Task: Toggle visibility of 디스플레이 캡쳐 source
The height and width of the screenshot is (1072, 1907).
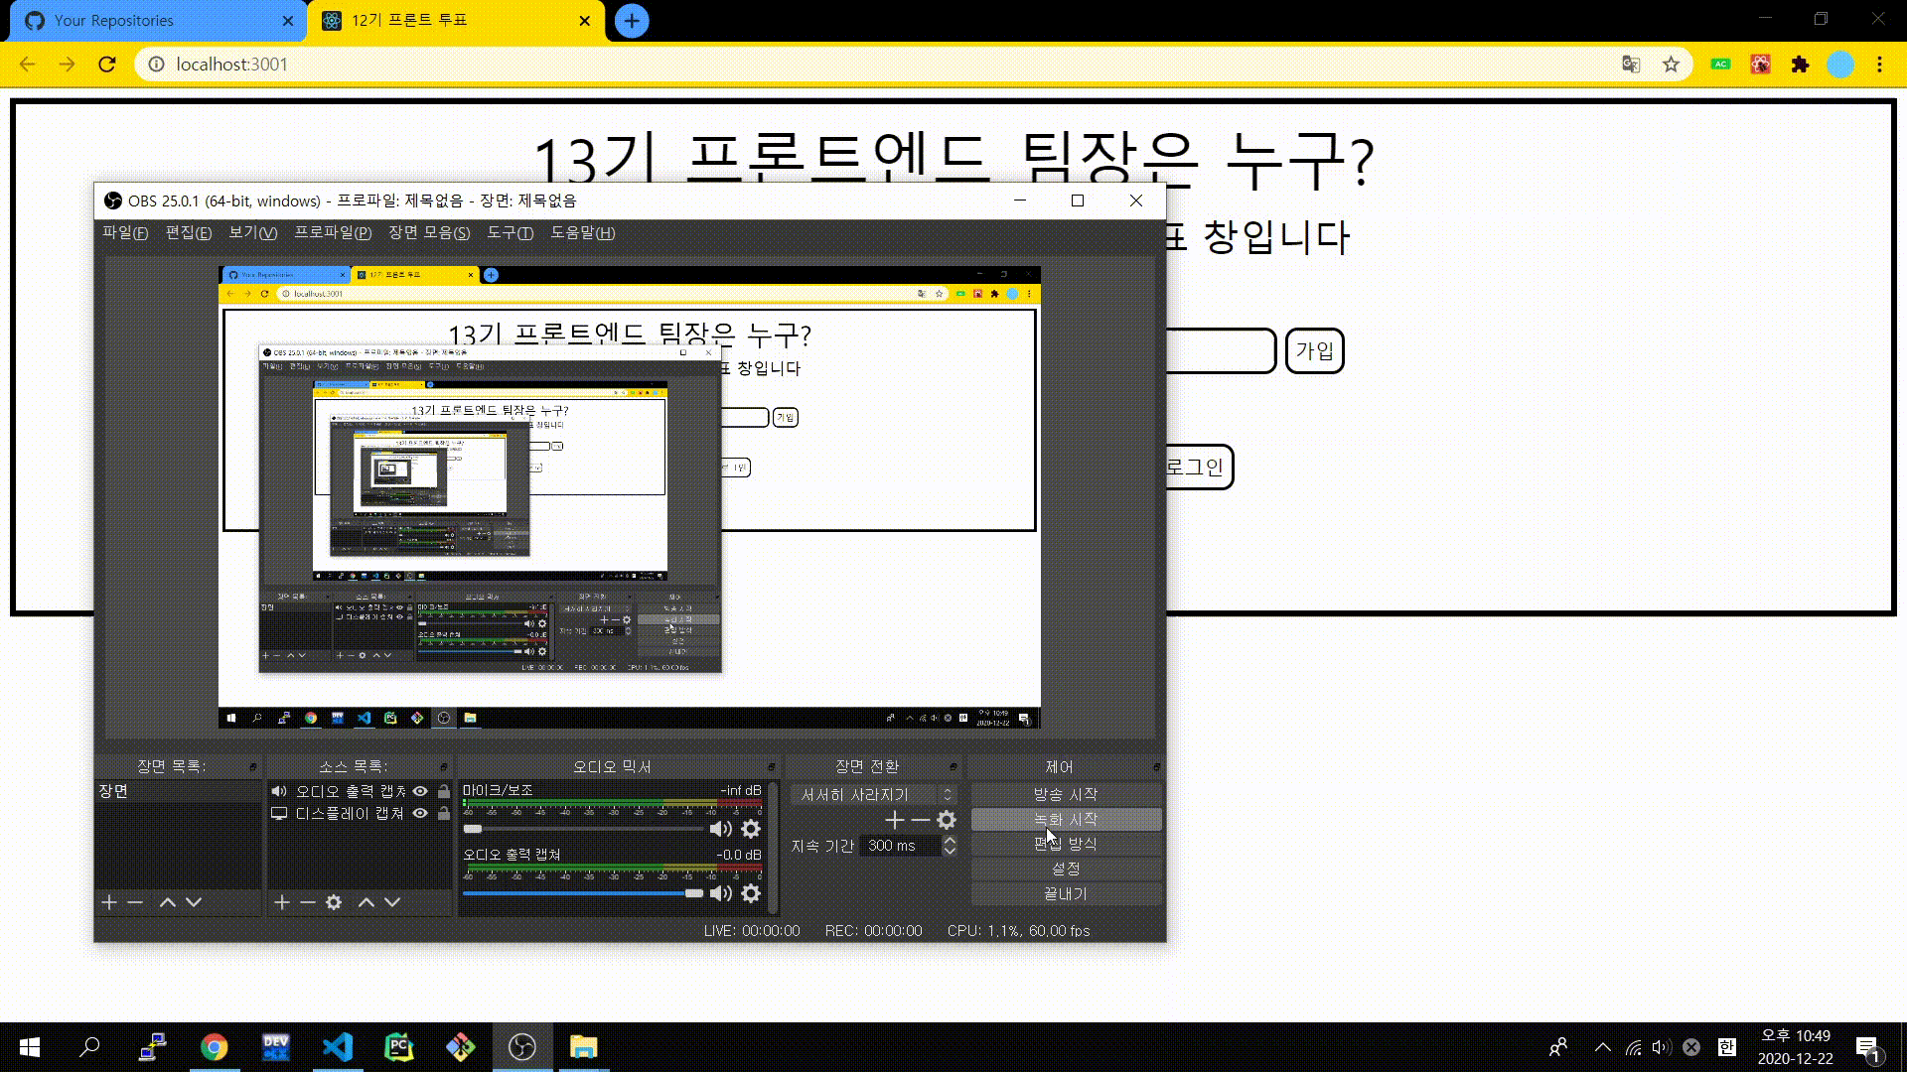Action: pyautogui.click(x=420, y=813)
